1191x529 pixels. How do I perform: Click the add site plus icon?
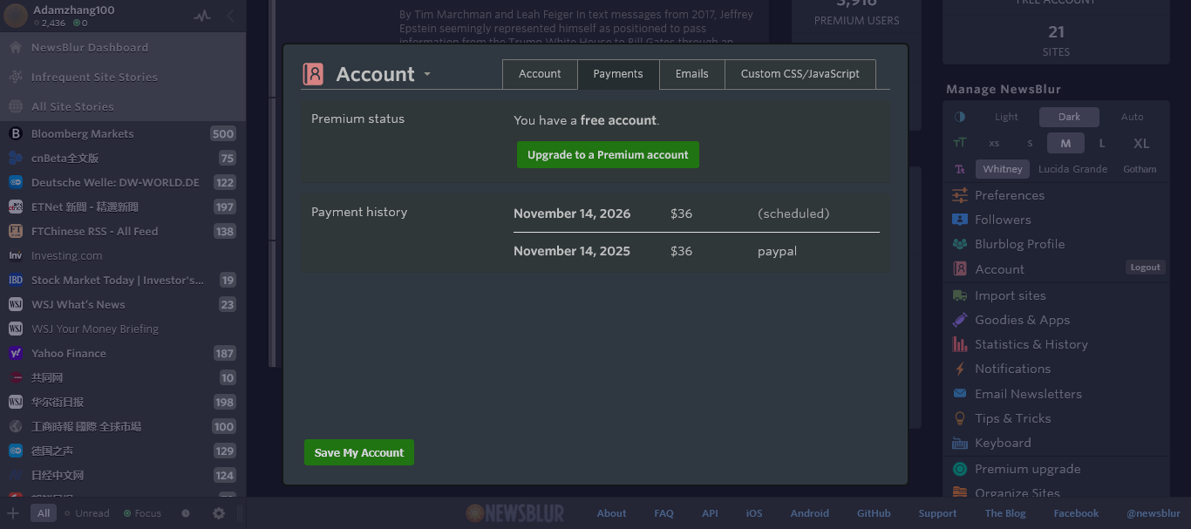(13, 513)
